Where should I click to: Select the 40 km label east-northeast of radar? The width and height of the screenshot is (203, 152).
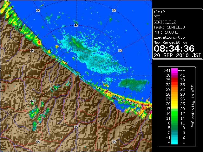[x=120, y=51]
